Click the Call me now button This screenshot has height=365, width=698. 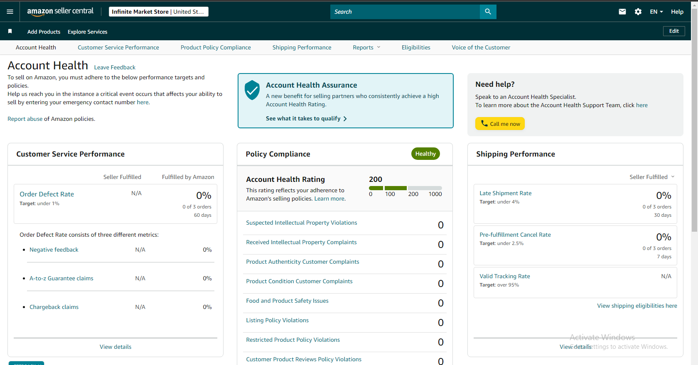pos(500,124)
